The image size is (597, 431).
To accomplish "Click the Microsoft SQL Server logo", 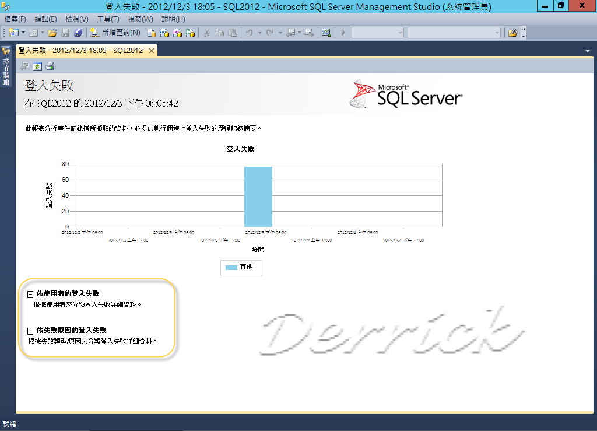I will pyautogui.click(x=406, y=94).
